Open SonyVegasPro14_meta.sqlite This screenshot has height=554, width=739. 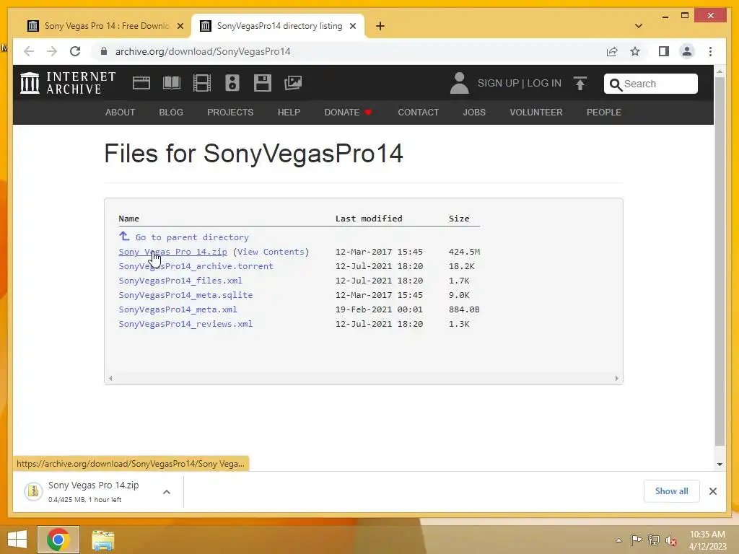coord(185,295)
